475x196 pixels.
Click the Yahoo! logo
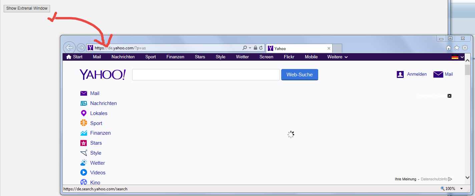pyautogui.click(x=102, y=75)
